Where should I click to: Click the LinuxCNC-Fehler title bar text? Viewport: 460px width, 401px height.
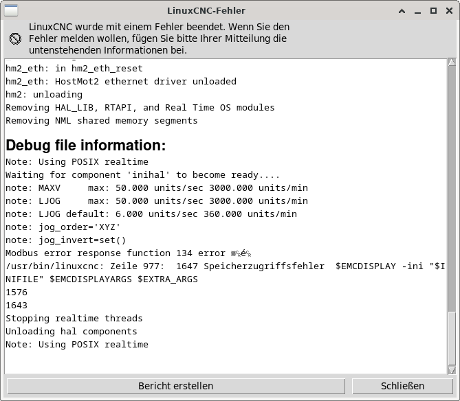coord(206,10)
